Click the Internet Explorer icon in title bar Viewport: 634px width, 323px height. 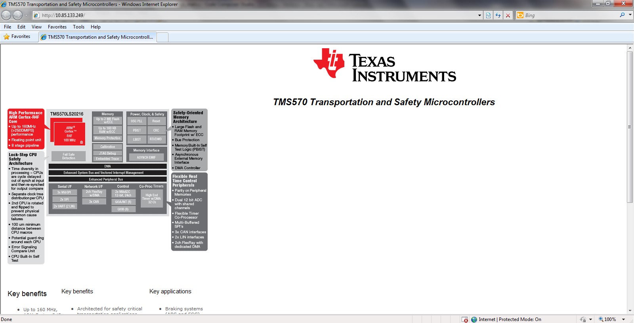click(4, 4)
